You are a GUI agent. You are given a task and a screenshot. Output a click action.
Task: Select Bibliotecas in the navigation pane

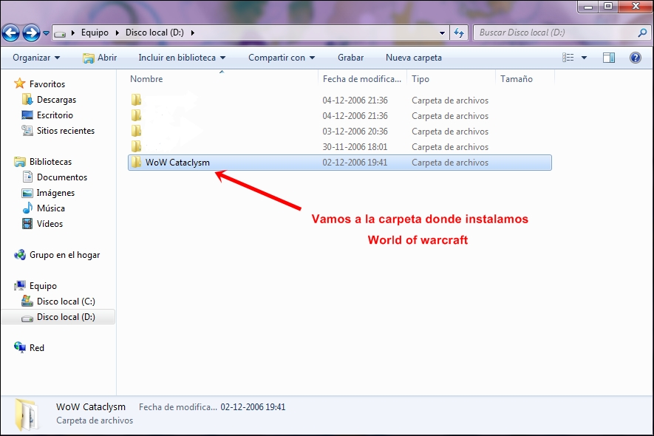point(50,161)
